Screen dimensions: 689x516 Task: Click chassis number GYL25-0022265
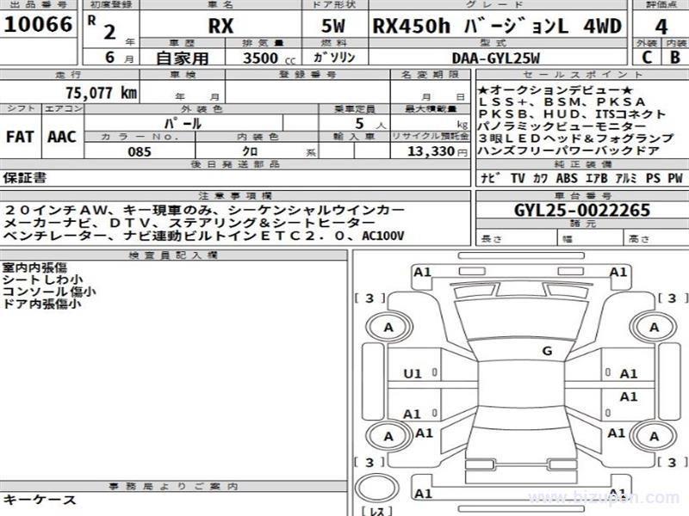[582, 210]
